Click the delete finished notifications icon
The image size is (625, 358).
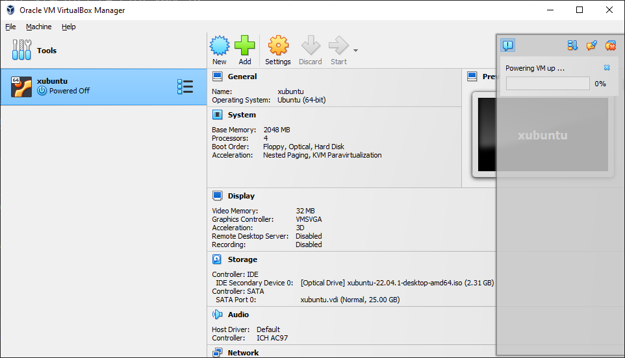pyautogui.click(x=610, y=45)
